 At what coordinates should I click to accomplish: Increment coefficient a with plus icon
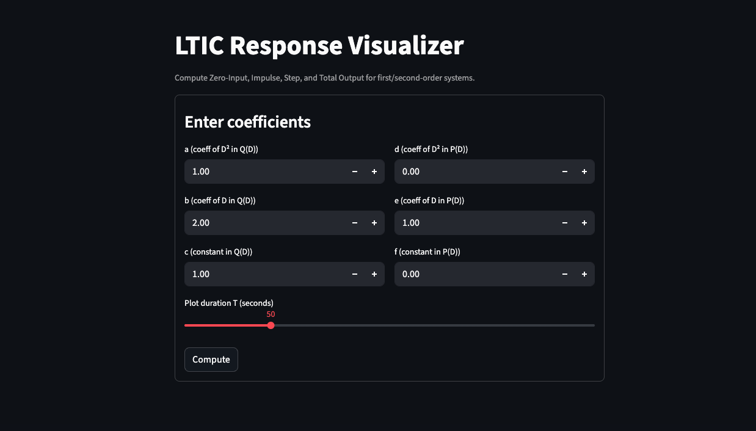tap(374, 172)
